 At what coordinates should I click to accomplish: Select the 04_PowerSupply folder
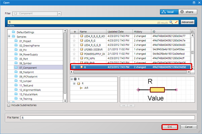click(29, 54)
